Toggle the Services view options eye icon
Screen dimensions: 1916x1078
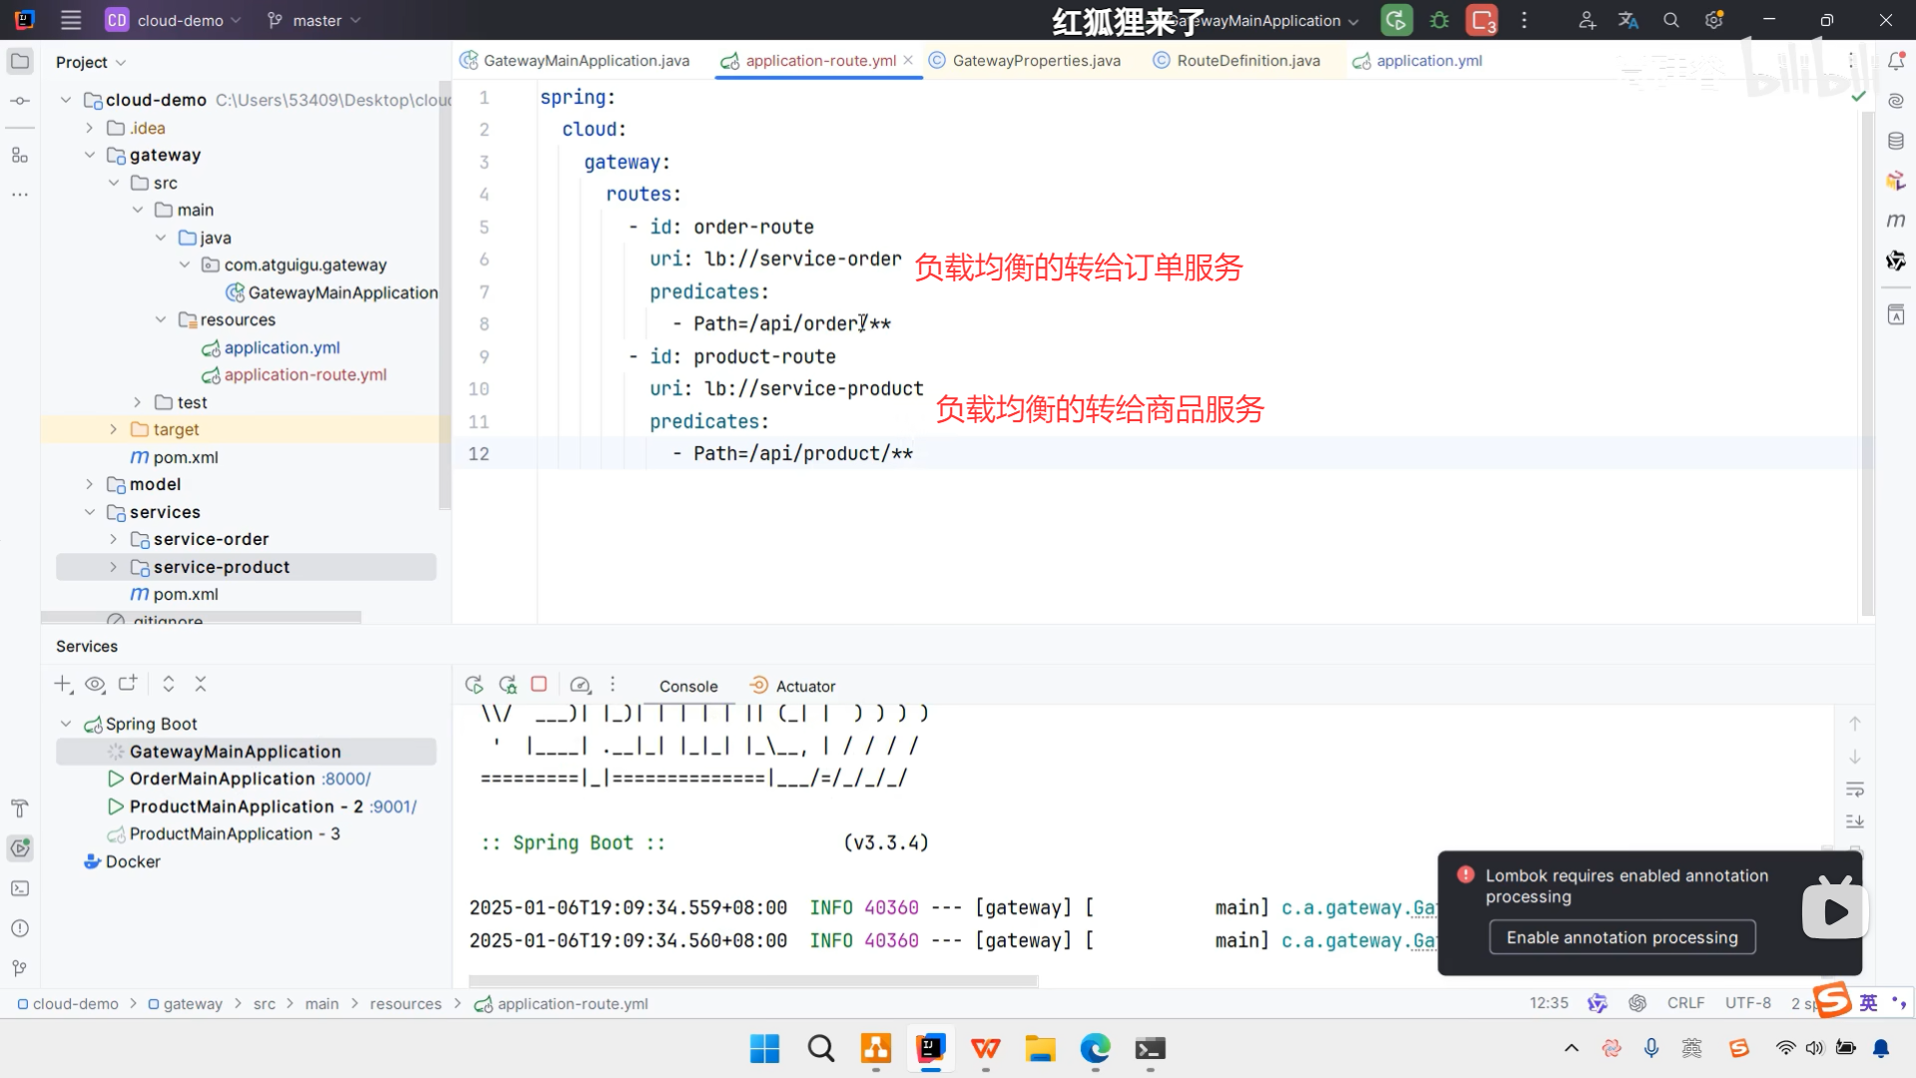click(95, 685)
